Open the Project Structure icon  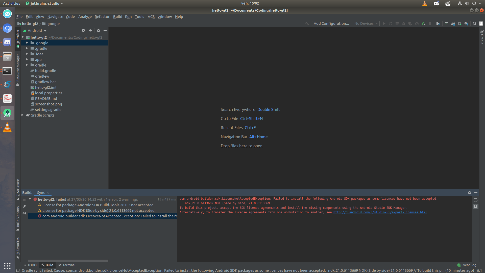[438, 24]
